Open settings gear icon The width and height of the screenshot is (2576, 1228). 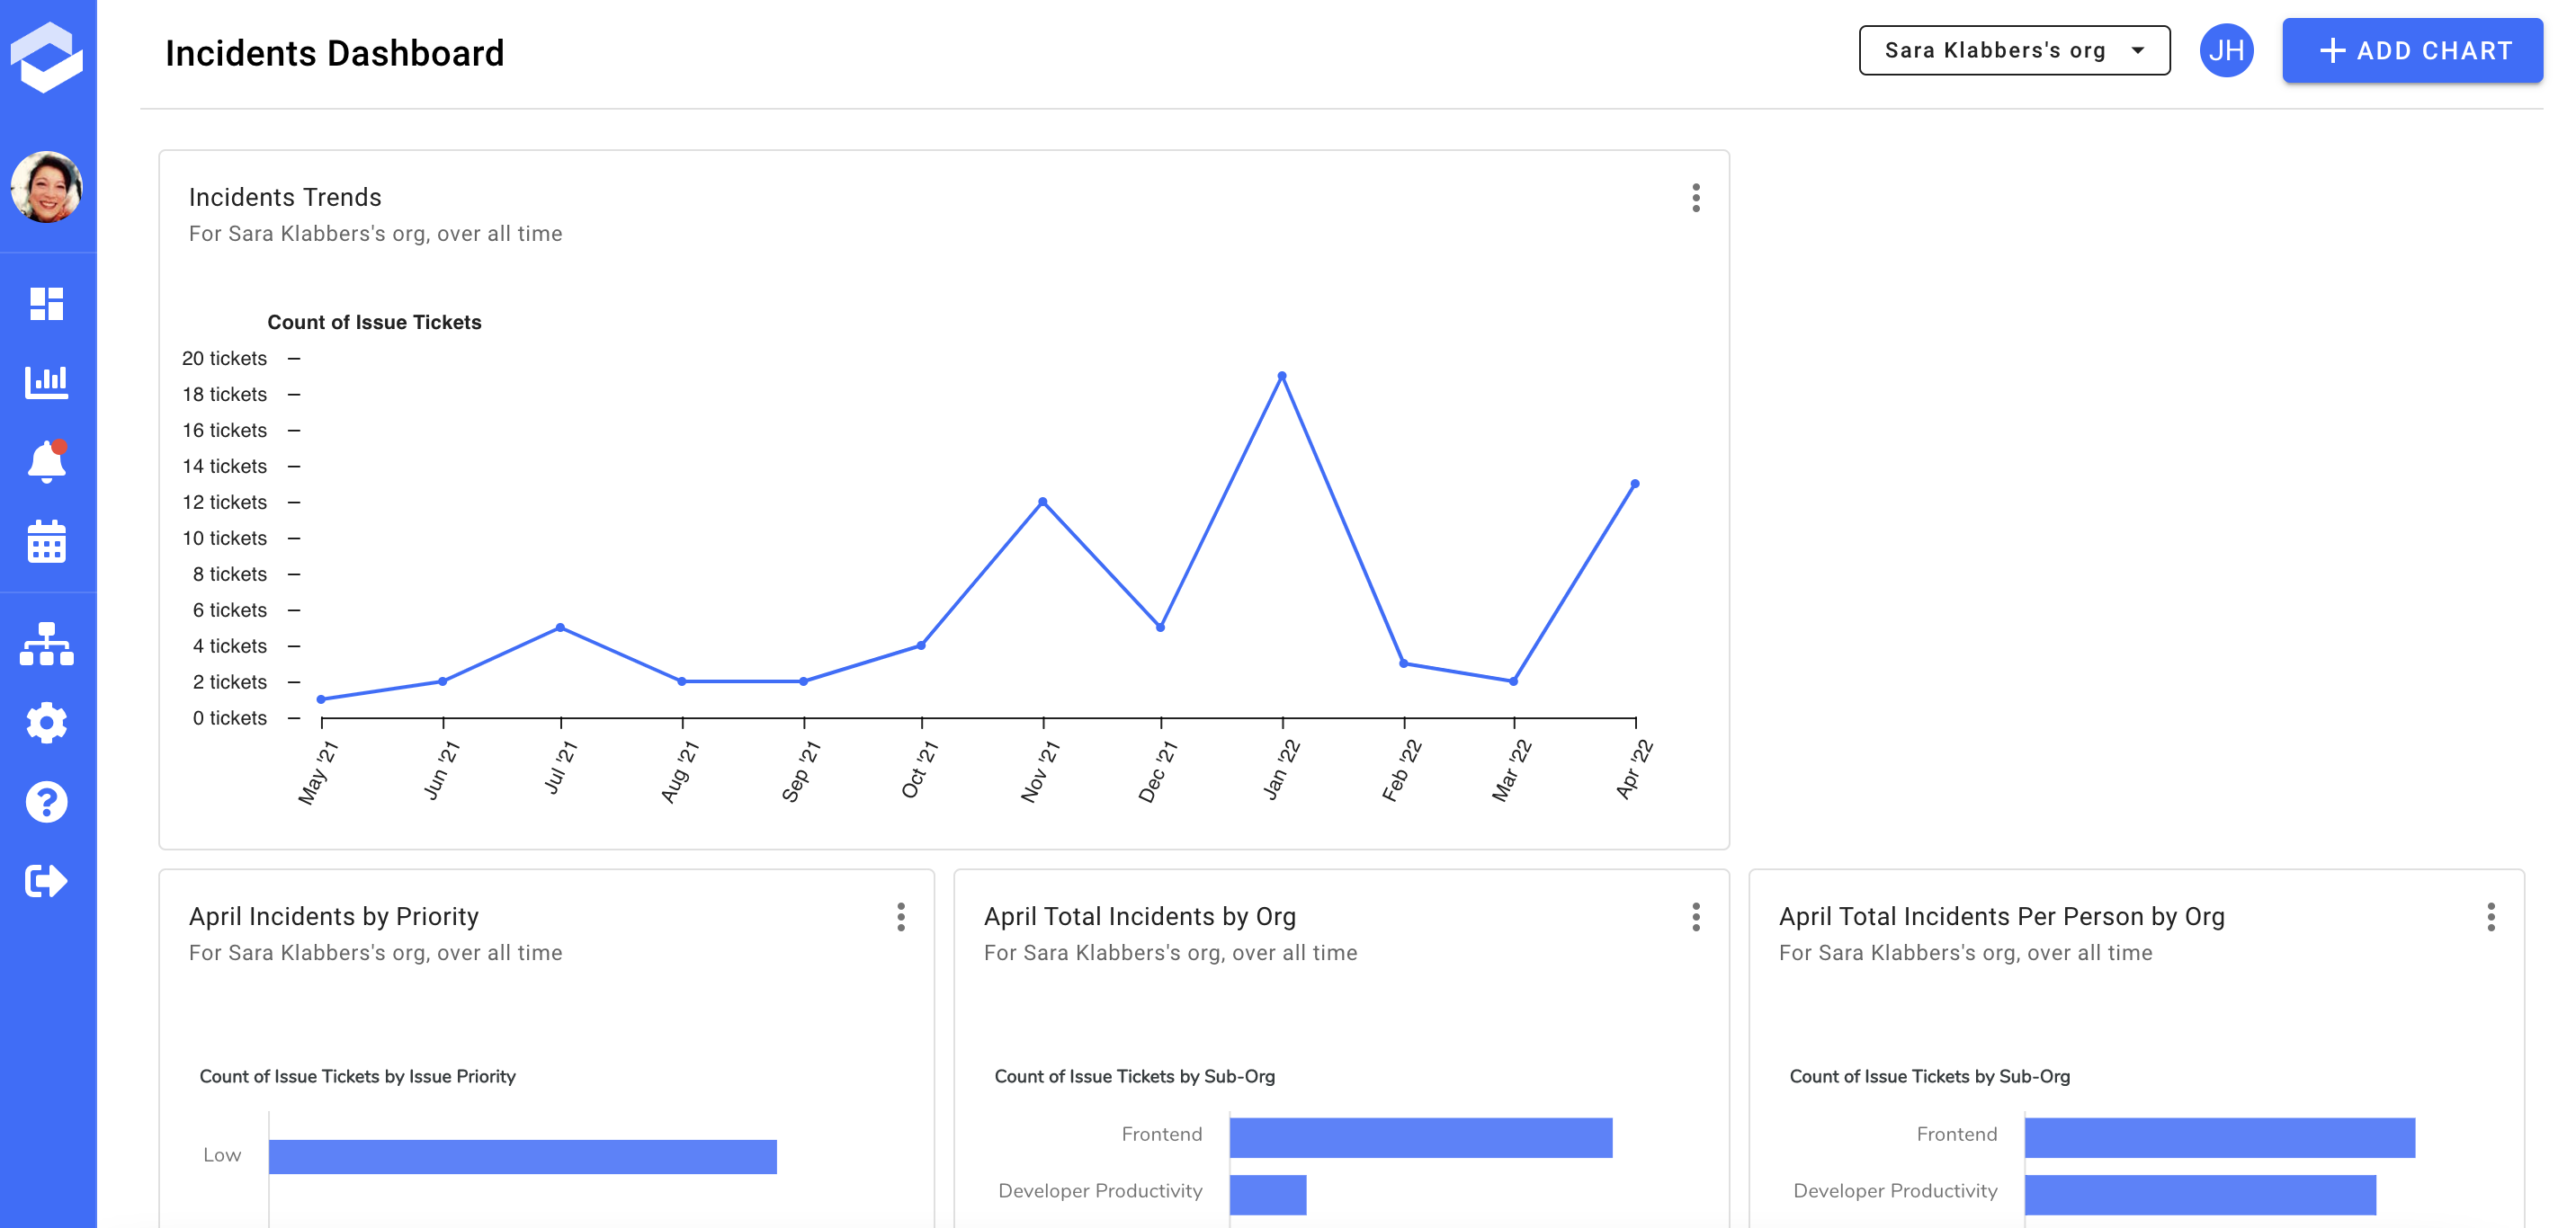click(x=46, y=723)
